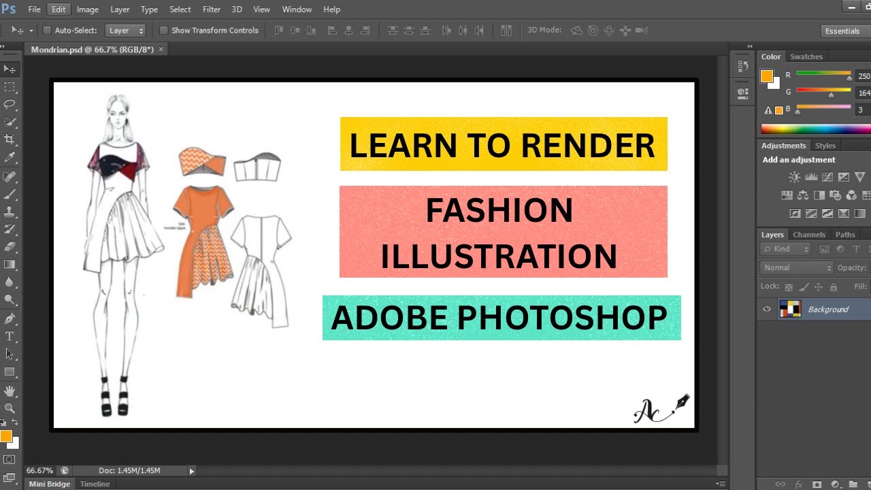Select the Rectangle shape tool
Screen dimensions: 871x490
click(10, 372)
